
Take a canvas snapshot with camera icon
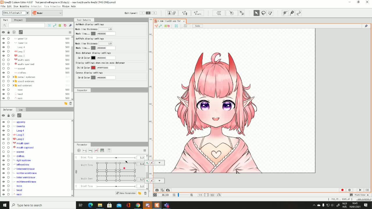point(157,190)
